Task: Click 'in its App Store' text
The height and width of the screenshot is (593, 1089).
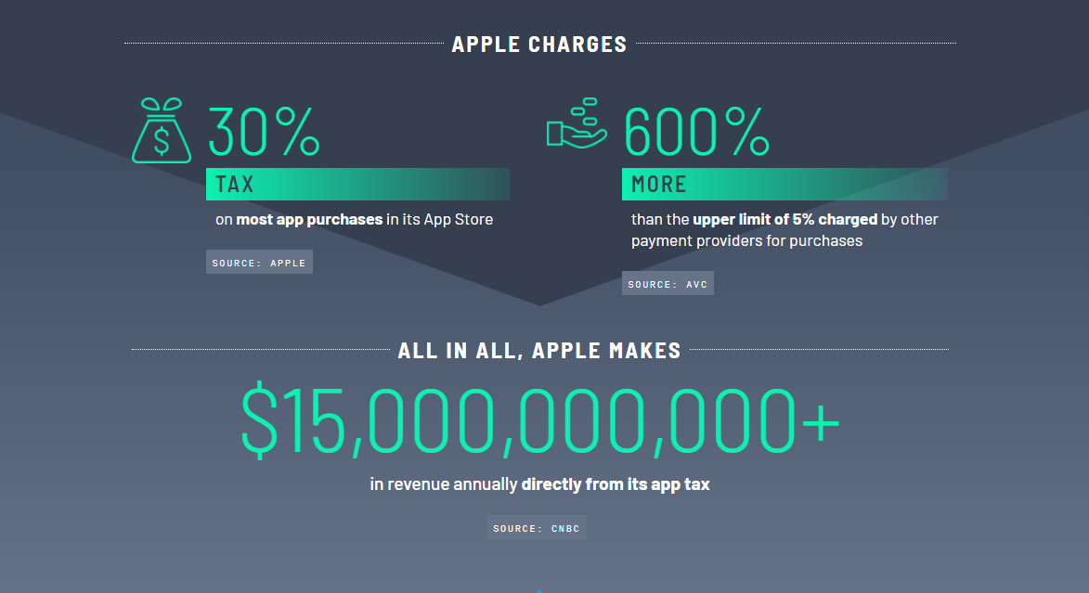Action: [440, 219]
